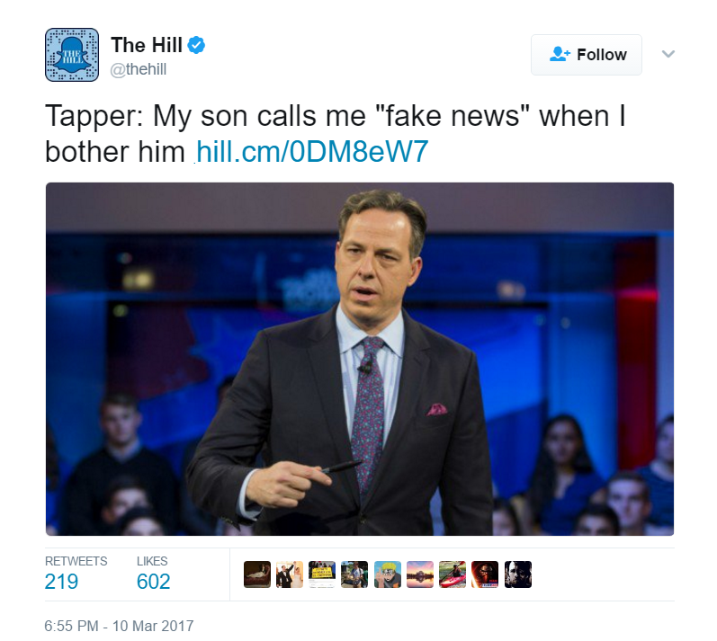The width and height of the screenshot is (717, 641).
Task: View the 219 retweets list
Action: coord(76,574)
